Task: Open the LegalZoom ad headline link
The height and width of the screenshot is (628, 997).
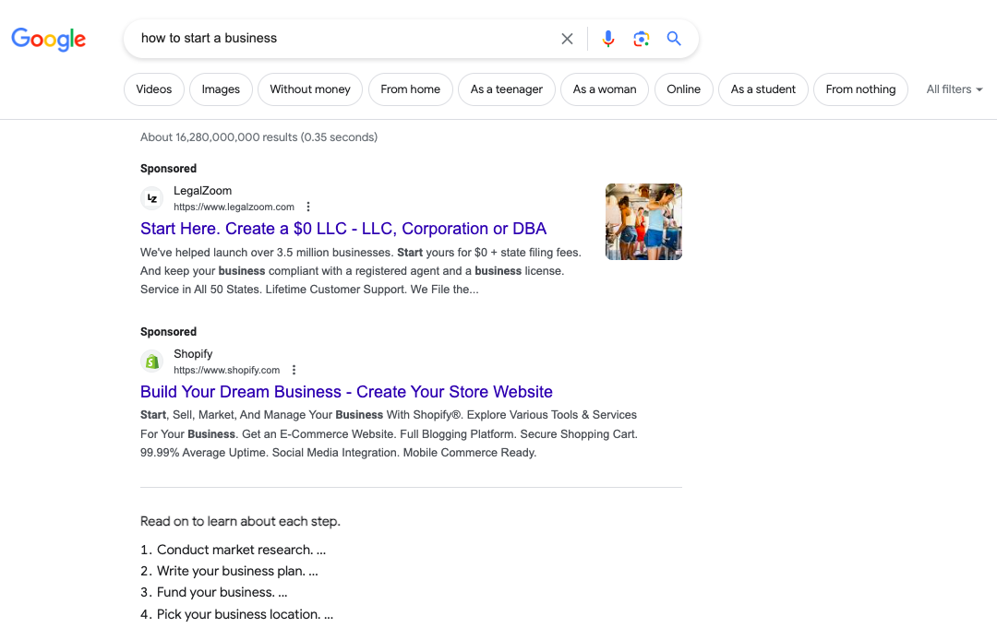Action: pyautogui.click(x=343, y=229)
